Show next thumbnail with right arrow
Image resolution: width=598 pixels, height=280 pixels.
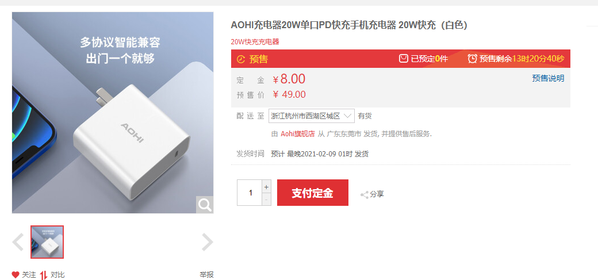(207, 242)
